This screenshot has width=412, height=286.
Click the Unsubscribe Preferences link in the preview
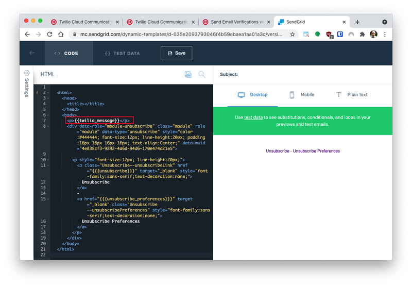pyautogui.click(x=316, y=151)
